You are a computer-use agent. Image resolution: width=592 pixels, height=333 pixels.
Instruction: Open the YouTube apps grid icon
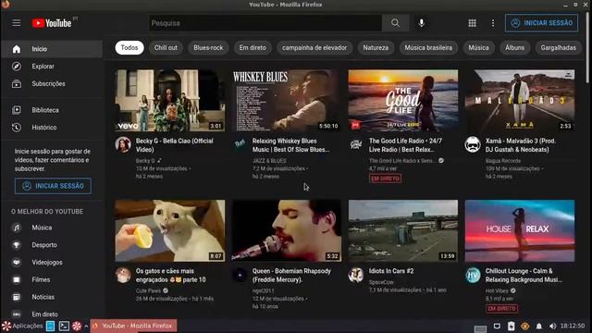tap(472, 23)
